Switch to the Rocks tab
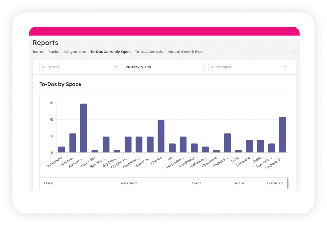 [x=53, y=52]
